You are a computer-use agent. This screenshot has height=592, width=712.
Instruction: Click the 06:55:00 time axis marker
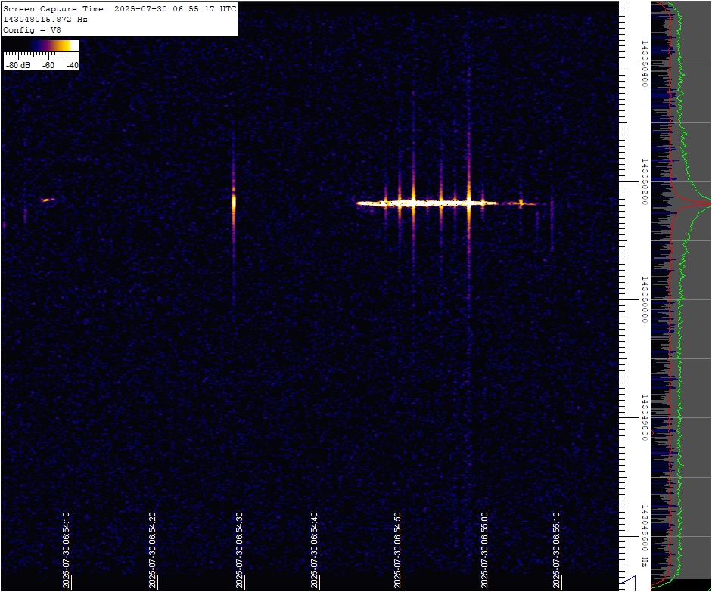click(x=484, y=550)
